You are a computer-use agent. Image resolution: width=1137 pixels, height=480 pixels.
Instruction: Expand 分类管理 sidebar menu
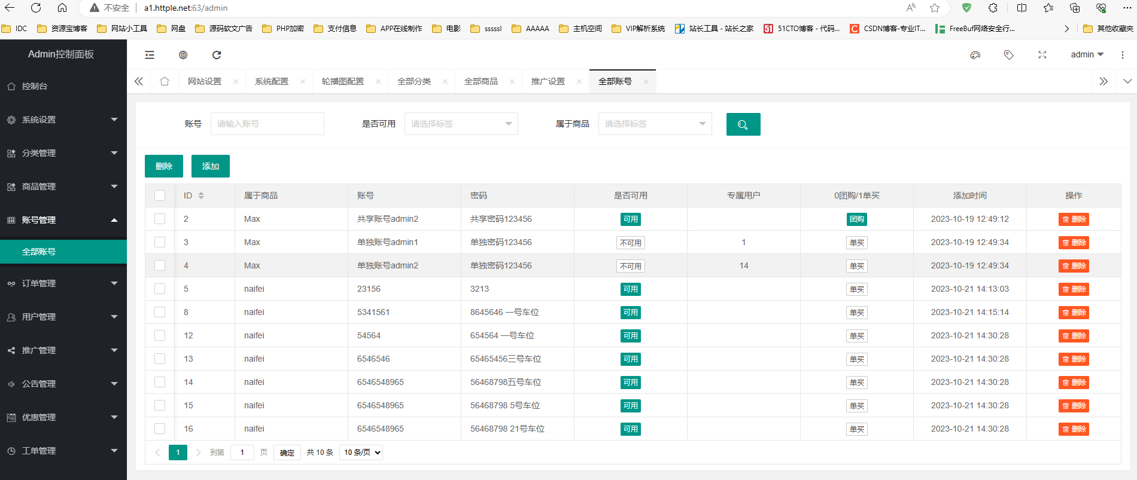coord(63,153)
